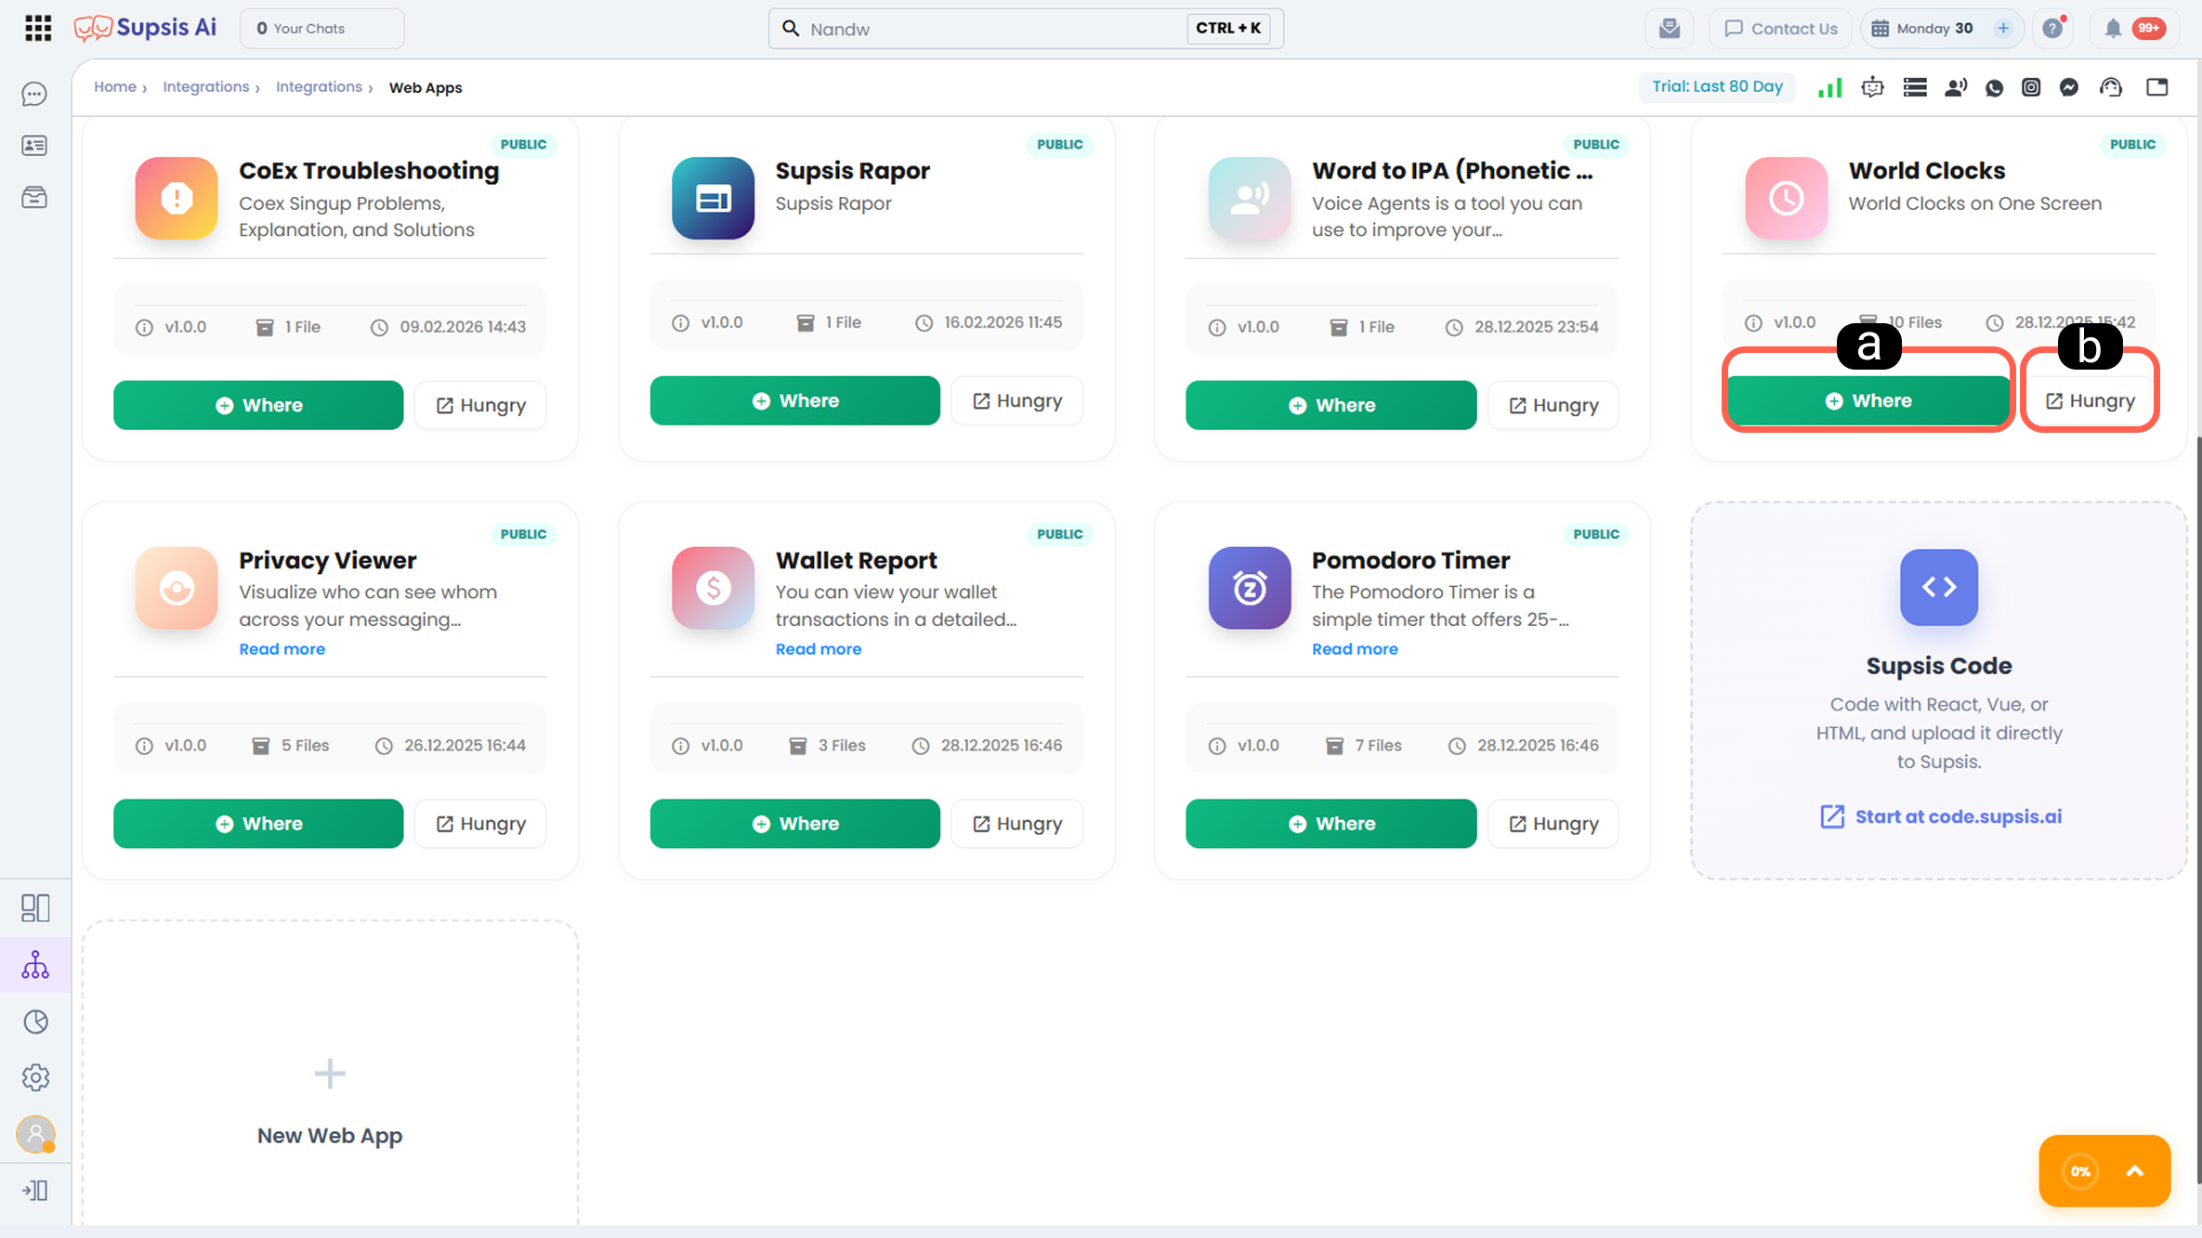Click Hungry on Pomodoro Timer card
Image resolution: width=2202 pixels, height=1238 pixels.
coord(1553,824)
